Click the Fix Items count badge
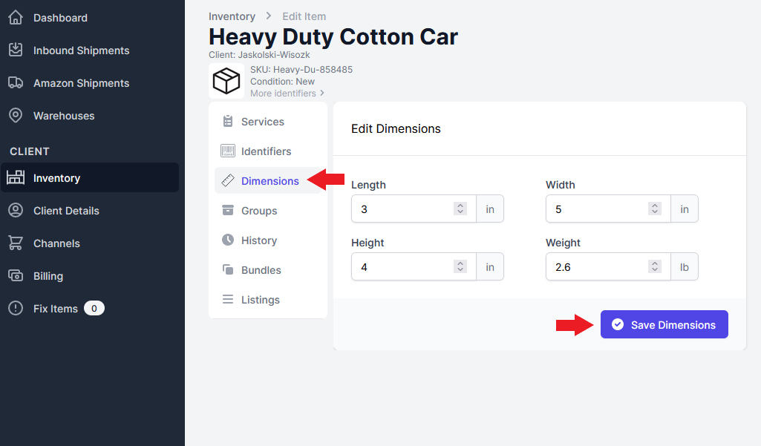The image size is (761, 446). [x=94, y=308]
